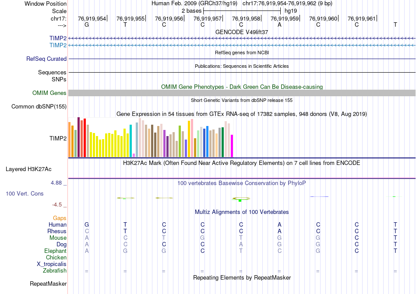Screen dimensions: 416x294
Task: Select the dark blue TIMP2 GENCODE label
Action: pos(58,38)
